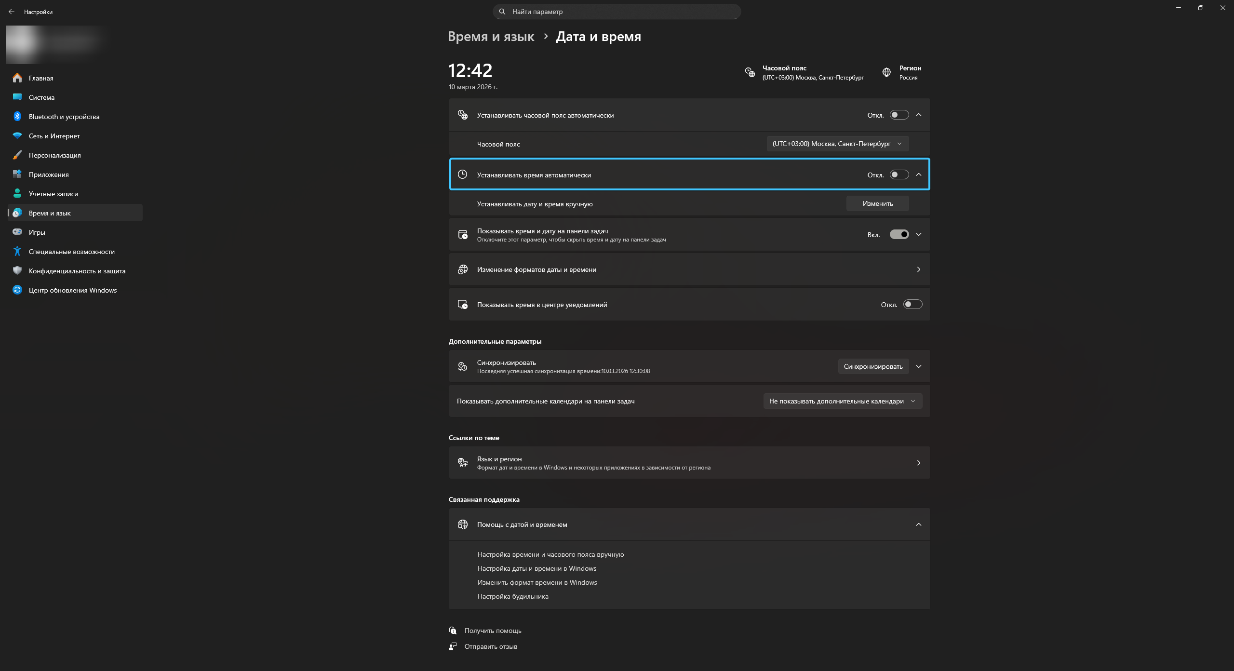Open the Настройка будильника link

(513, 596)
